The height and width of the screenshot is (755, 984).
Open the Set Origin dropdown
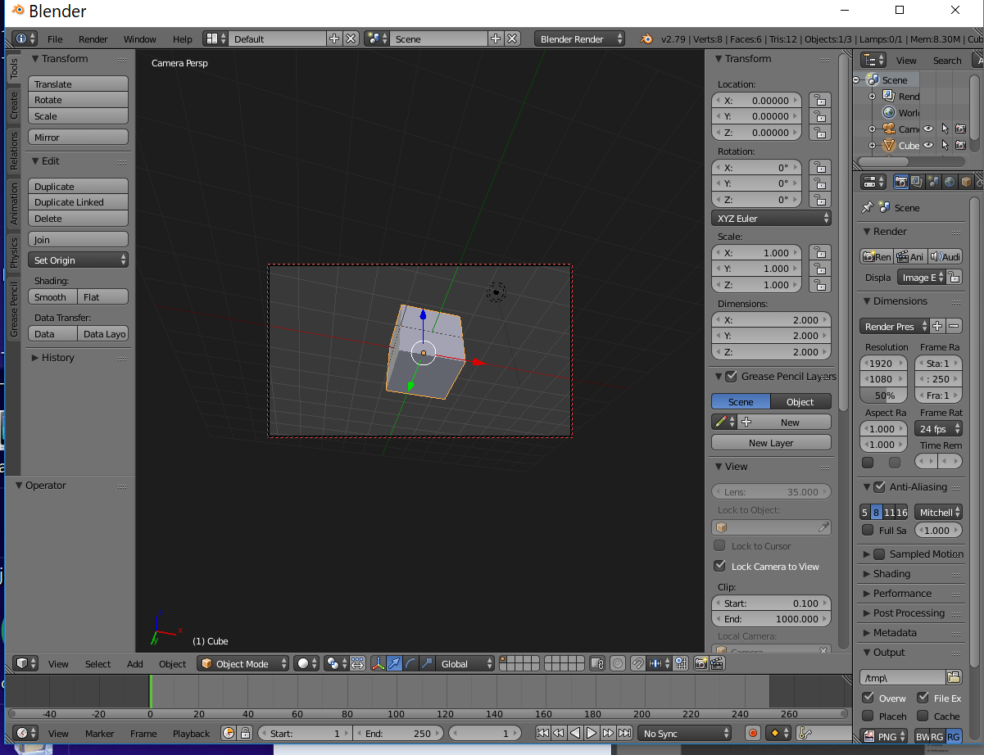click(x=78, y=260)
